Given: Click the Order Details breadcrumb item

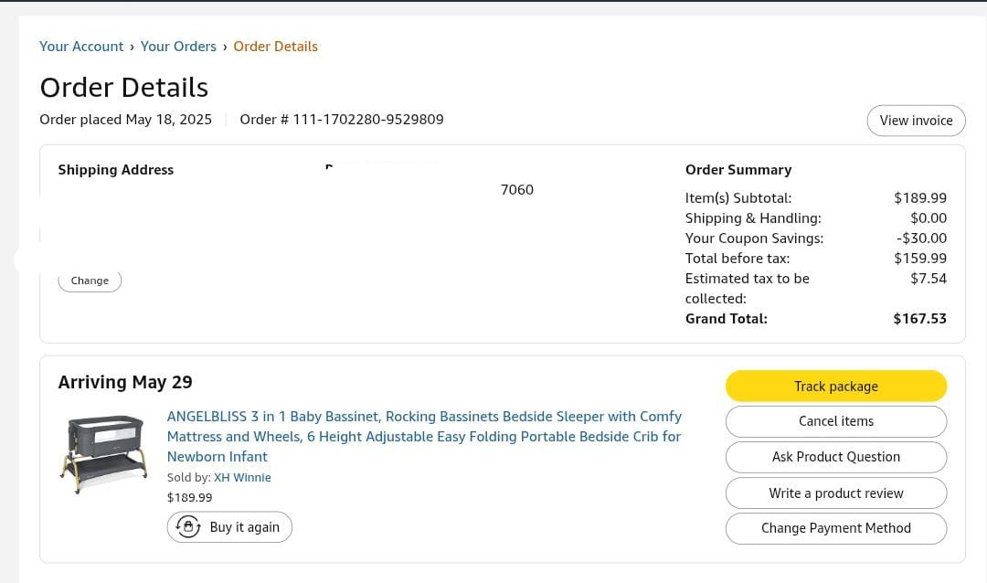Looking at the screenshot, I should (x=275, y=47).
